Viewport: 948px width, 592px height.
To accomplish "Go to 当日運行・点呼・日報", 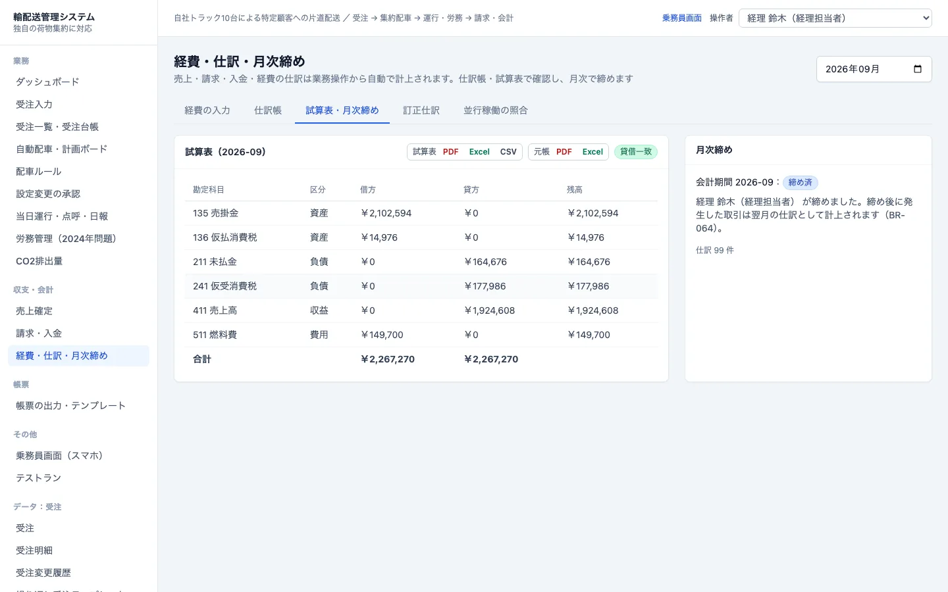I will (x=79, y=216).
